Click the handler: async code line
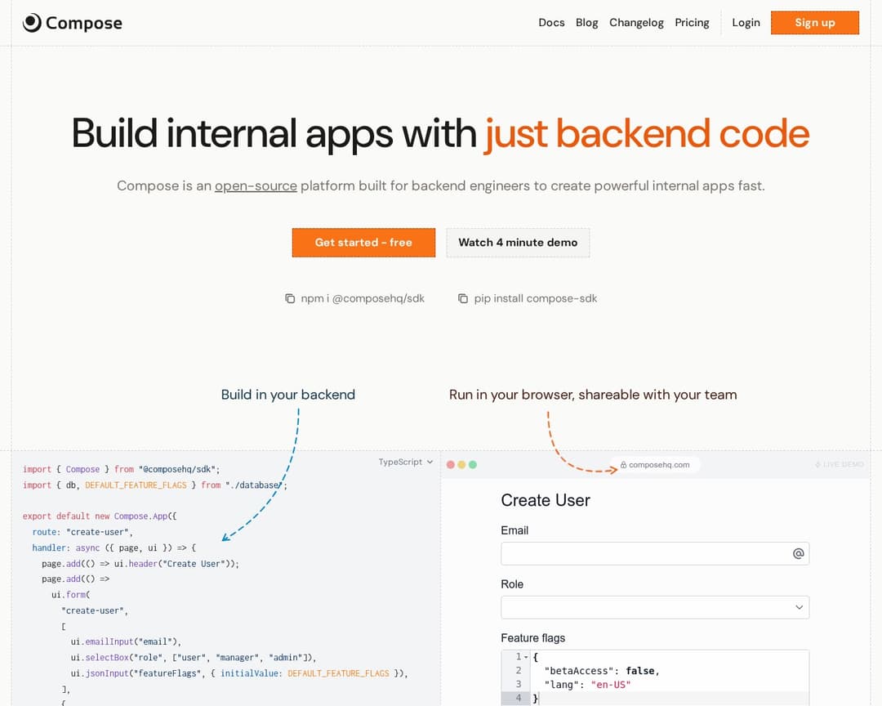Screen dimensions: 882x706 pyautogui.click(x=114, y=547)
